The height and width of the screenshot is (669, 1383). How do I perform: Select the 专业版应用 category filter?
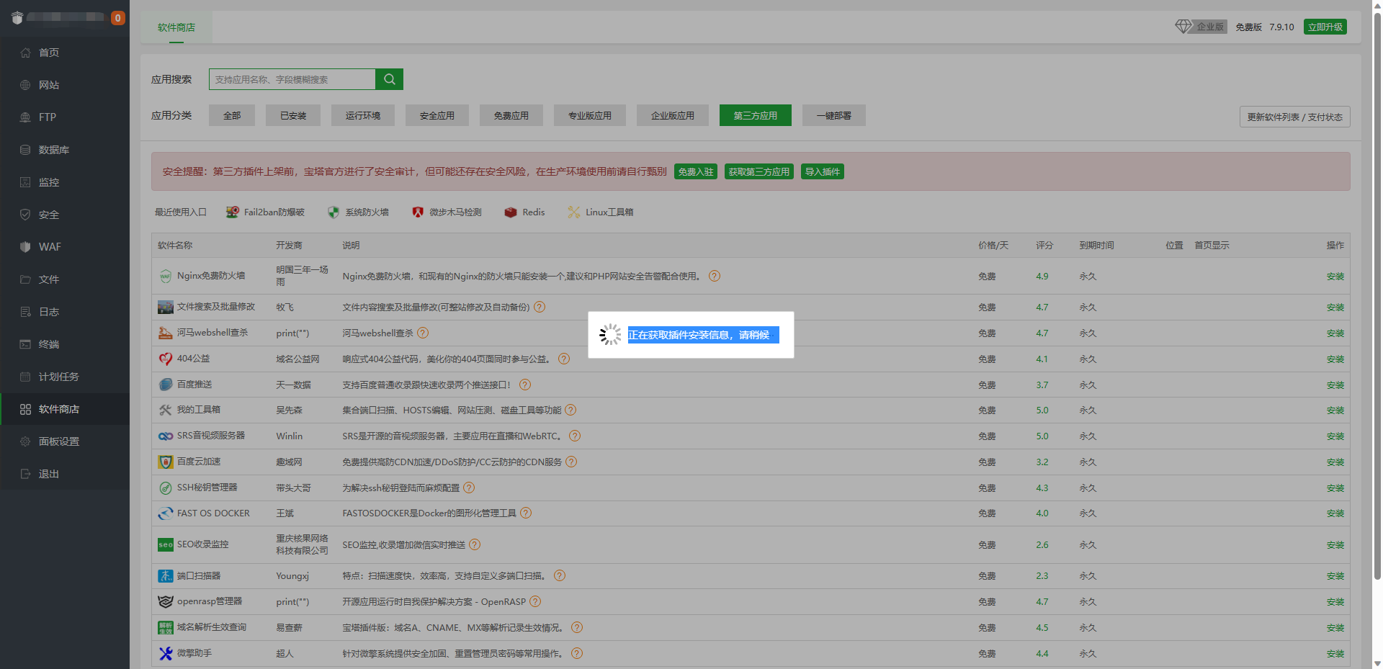click(x=590, y=115)
